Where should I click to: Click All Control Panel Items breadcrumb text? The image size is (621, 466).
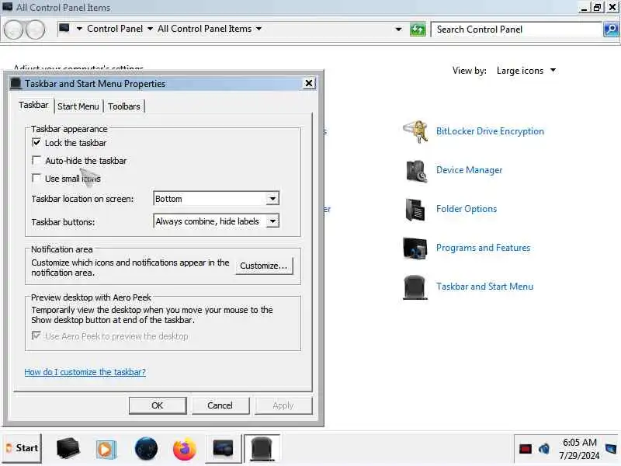click(204, 29)
